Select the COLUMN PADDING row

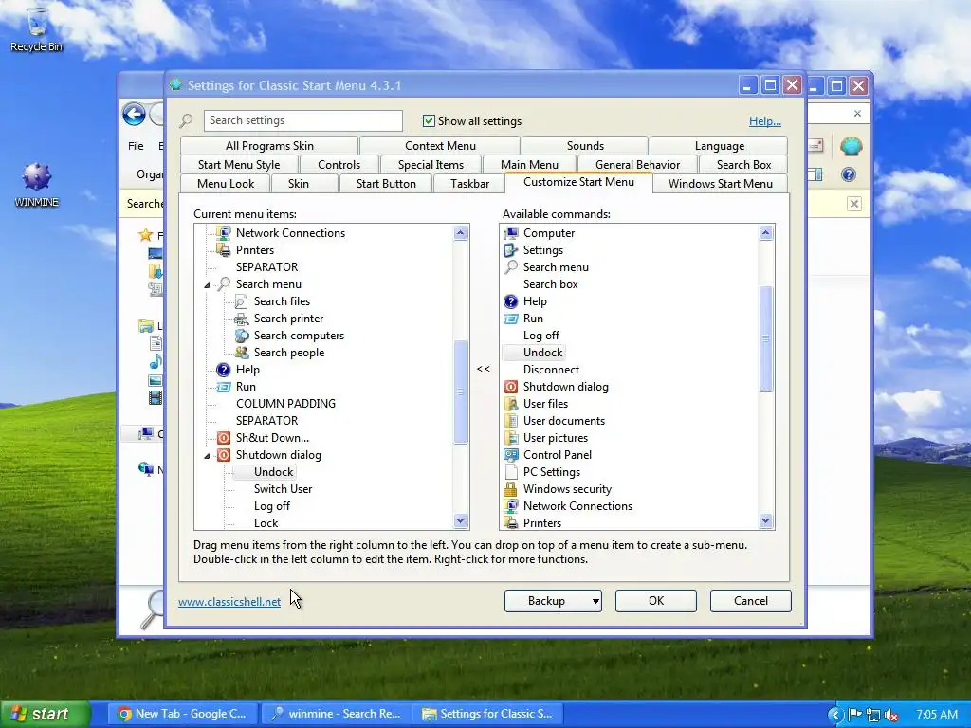(285, 404)
